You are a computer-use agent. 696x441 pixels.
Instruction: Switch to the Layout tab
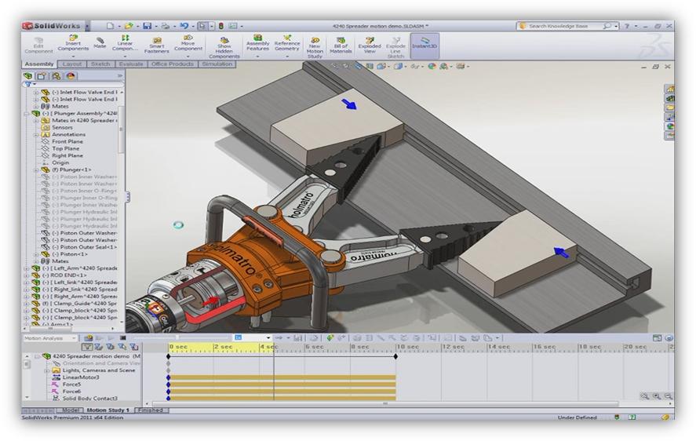point(72,64)
